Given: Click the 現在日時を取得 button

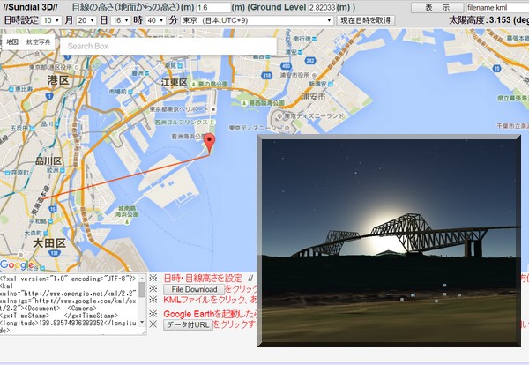Looking at the screenshot, I should 366,20.
